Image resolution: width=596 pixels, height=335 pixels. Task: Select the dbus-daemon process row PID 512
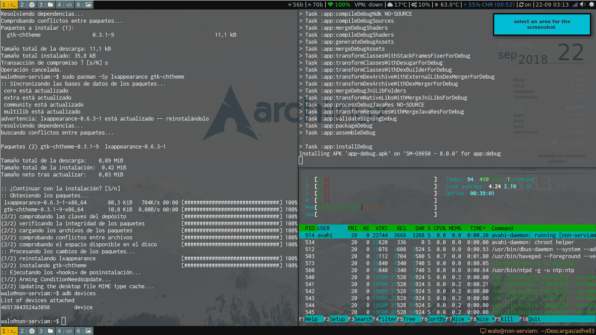(x=447, y=249)
